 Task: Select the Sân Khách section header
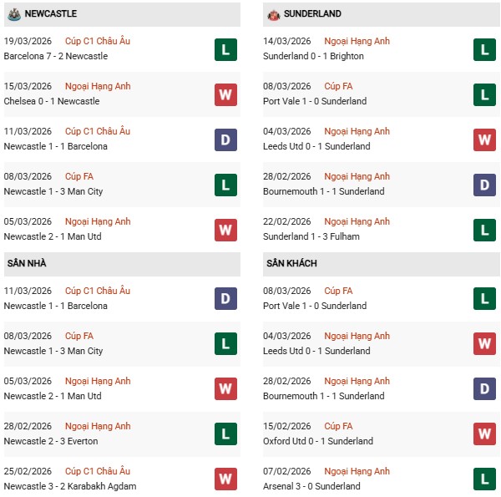point(291,264)
